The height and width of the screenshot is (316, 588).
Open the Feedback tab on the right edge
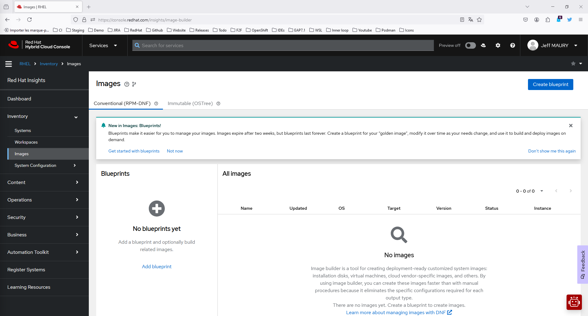point(582,264)
